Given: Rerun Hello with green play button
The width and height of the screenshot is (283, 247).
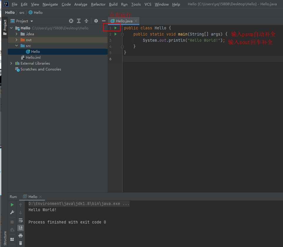Looking at the screenshot, I should [x=12, y=205].
